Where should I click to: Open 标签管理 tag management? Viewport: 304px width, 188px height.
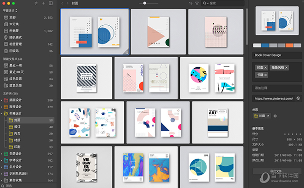(28, 44)
